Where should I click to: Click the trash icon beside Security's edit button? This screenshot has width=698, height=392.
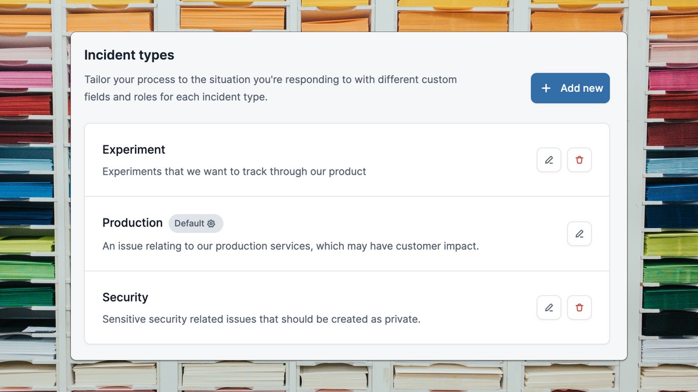[579, 307]
